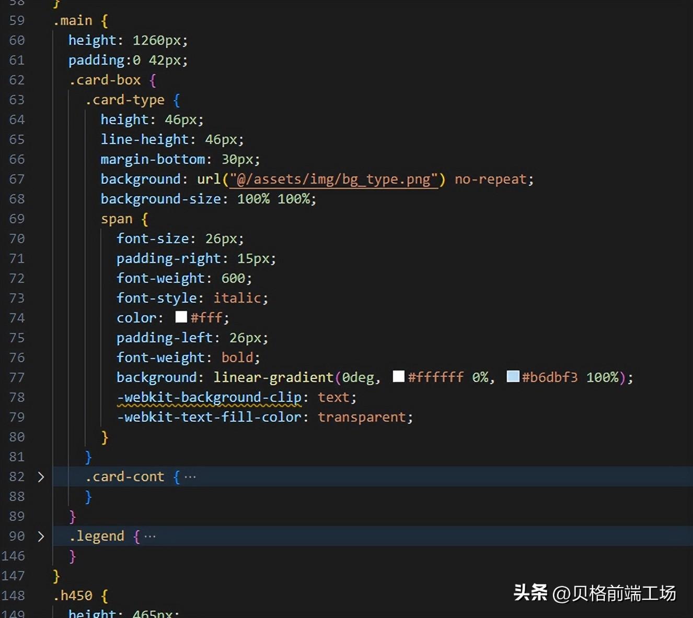Screen dimensions: 693x618
Task: Click the 'italic' value
Action: (237, 298)
